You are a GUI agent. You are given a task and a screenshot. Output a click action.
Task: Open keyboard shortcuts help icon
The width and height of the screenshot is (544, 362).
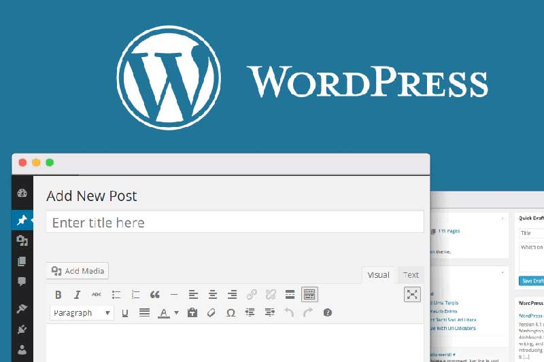[x=328, y=313]
